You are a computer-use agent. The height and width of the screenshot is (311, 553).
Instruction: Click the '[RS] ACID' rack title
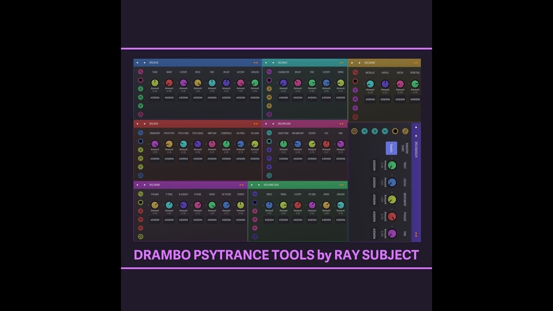coord(154,63)
